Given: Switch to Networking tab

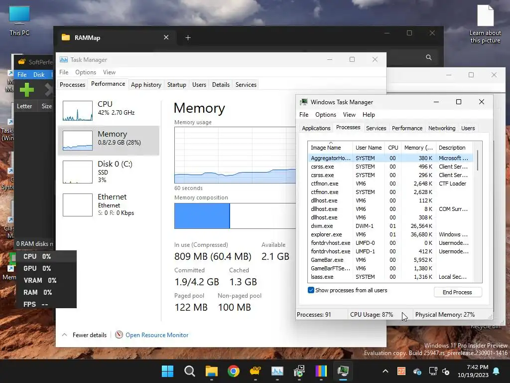Looking at the screenshot, I should pyautogui.click(x=442, y=128).
